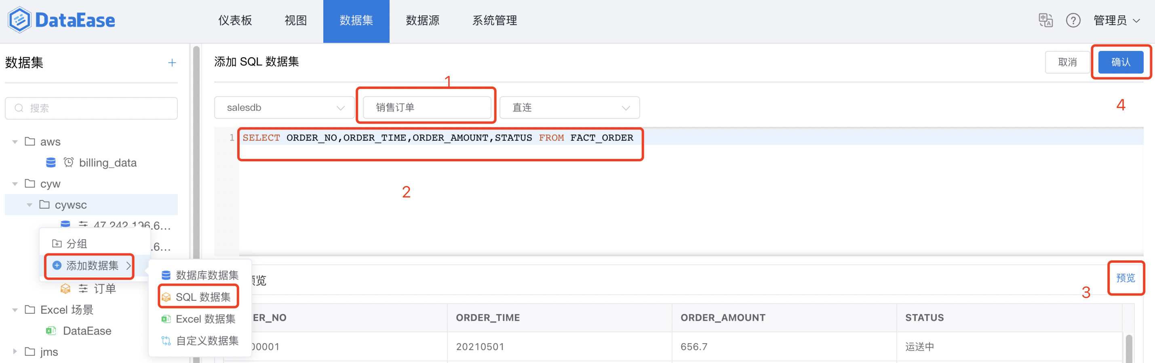The width and height of the screenshot is (1155, 363).
Task: Open the 直连 connection mode dropdown
Action: click(x=569, y=108)
